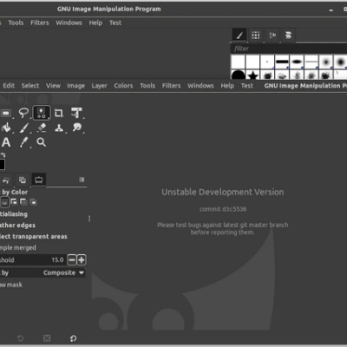Select the Text tool
Screen dimensions: 347x347
pyautogui.click(x=6, y=142)
